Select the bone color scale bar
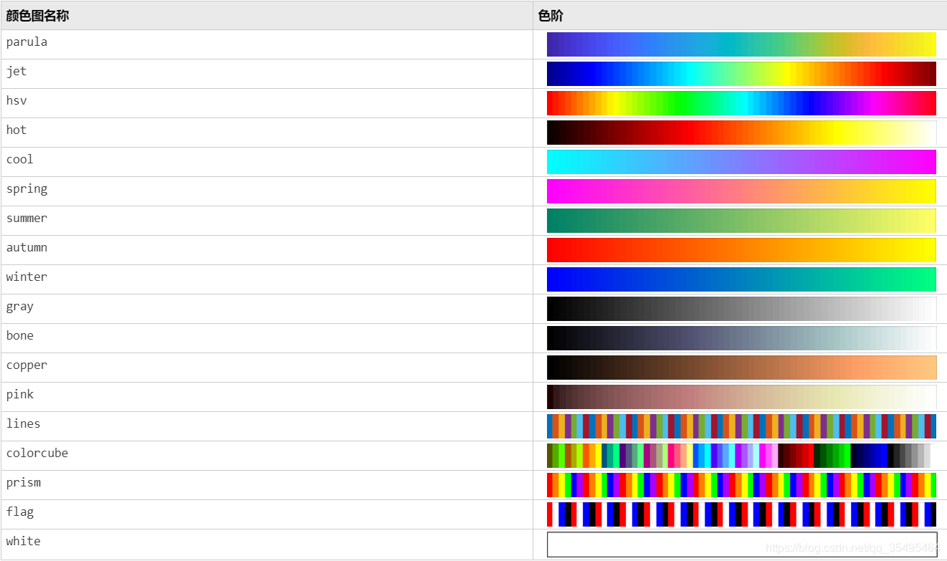The height and width of the screenshot is (561, 947). tap(741, 338)
